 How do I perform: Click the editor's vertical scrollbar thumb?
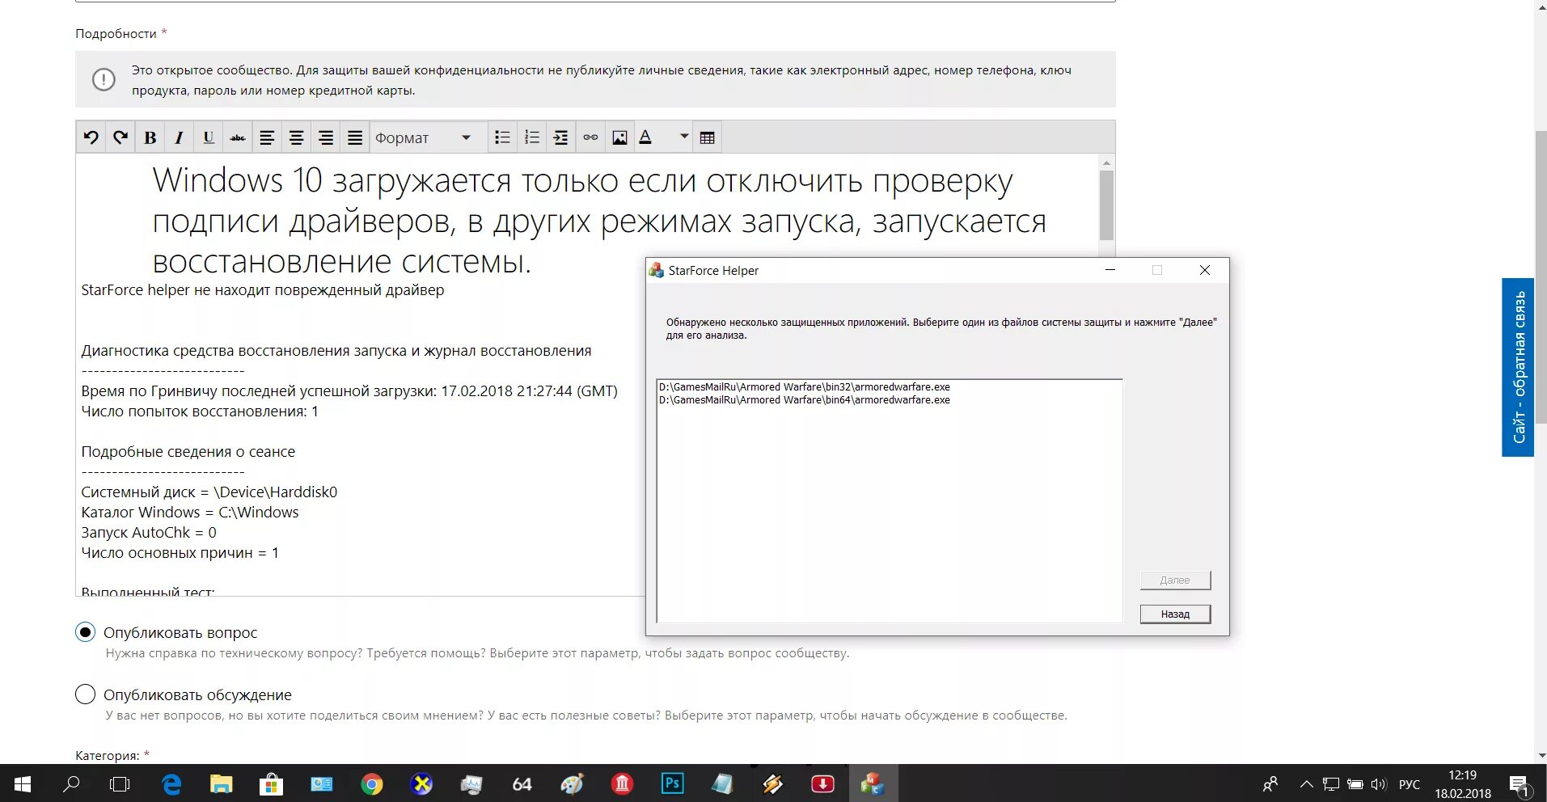click(1106, 205)
